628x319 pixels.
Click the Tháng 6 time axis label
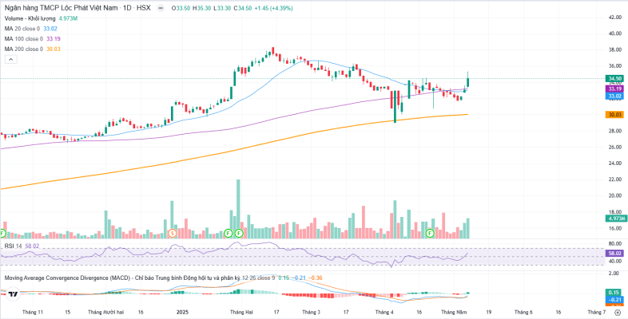(x=523, y=312)
